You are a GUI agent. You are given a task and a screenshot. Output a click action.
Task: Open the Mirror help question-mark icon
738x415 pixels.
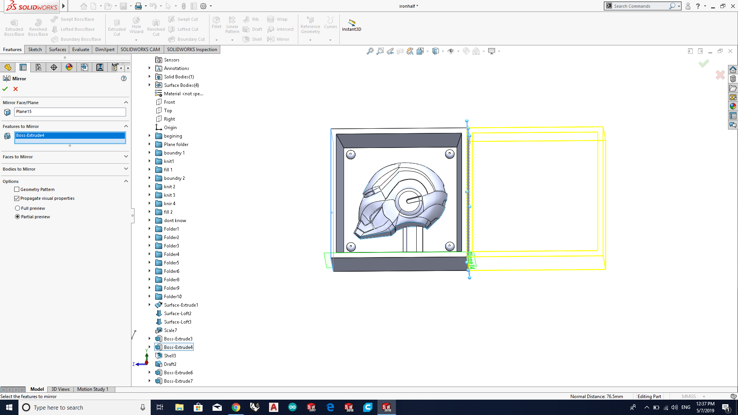click(124, 78)
